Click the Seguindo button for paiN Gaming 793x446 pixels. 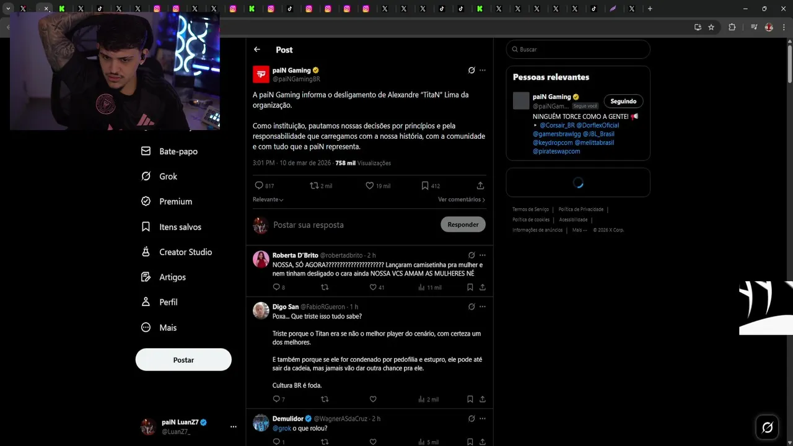[623, 101]
